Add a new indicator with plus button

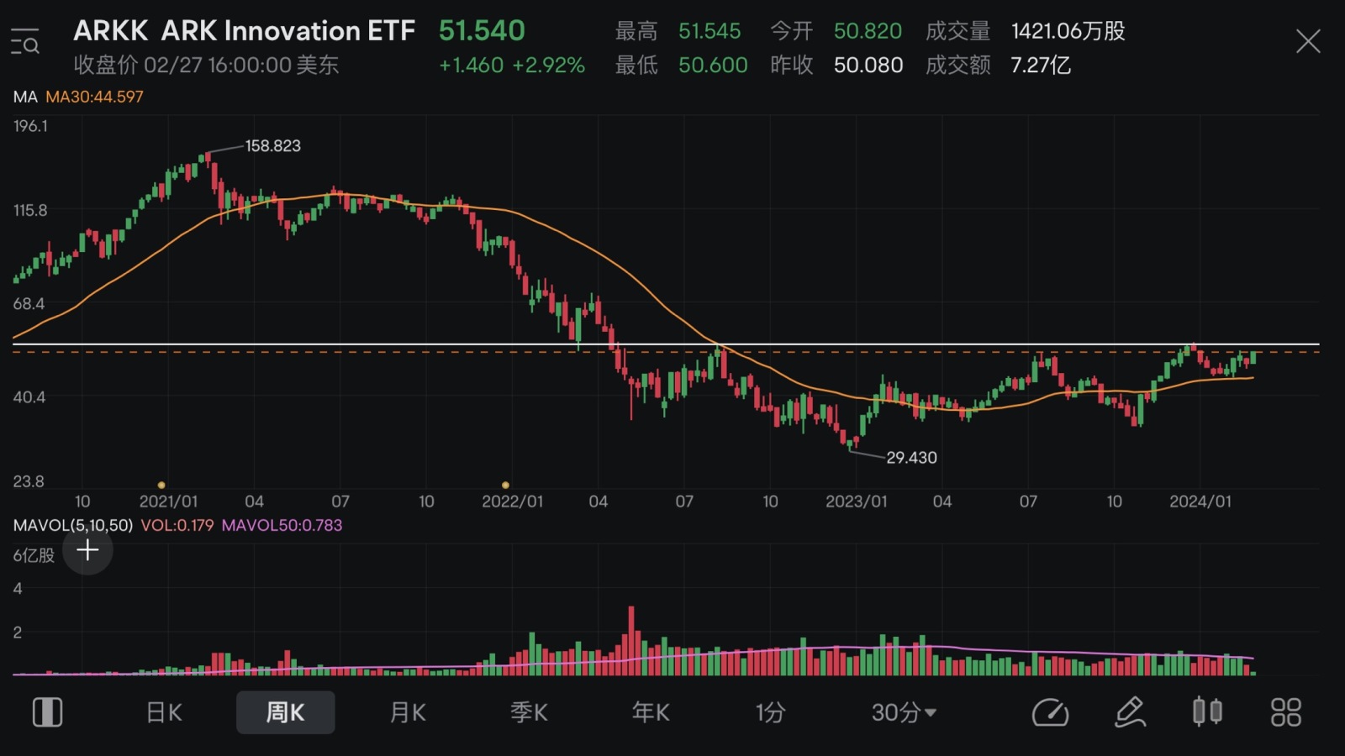(87, 550)
